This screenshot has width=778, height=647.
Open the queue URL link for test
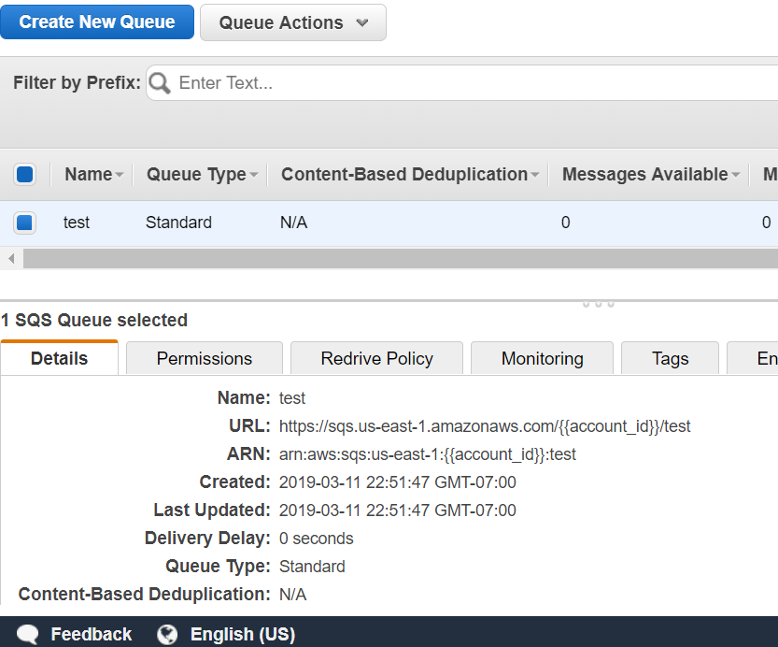tap(486, 425)
